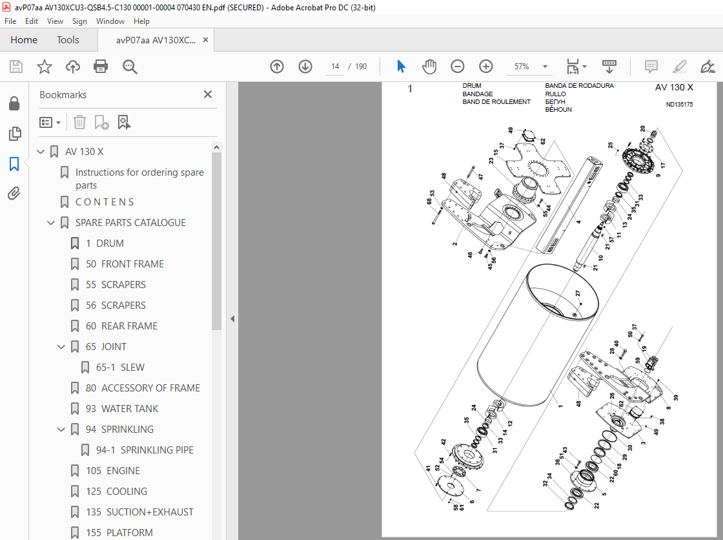723x540 pixels.
Task: Zoom out with minus button
Action: [458, 67]
